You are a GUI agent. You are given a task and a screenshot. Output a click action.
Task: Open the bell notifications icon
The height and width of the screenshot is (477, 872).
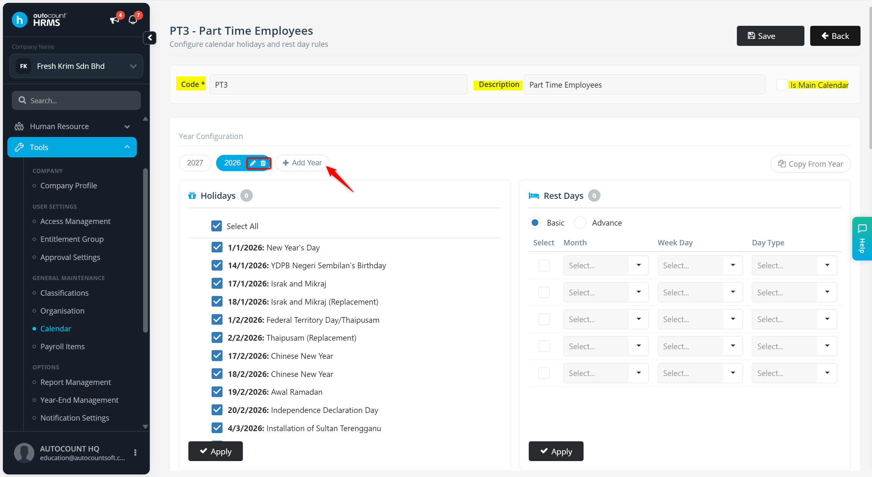pyautogui.click(x=133, y=20)
